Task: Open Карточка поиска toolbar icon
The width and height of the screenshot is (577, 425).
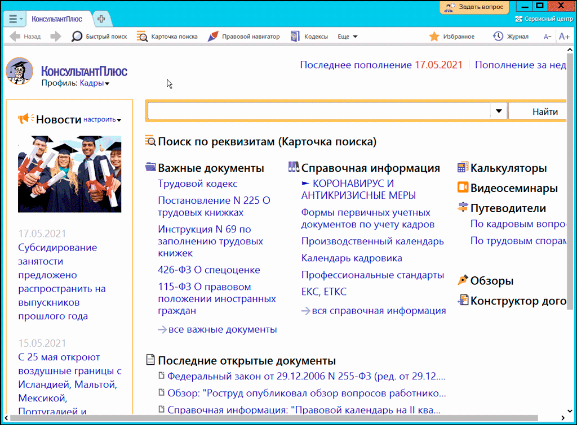Action: coord(142,37)
